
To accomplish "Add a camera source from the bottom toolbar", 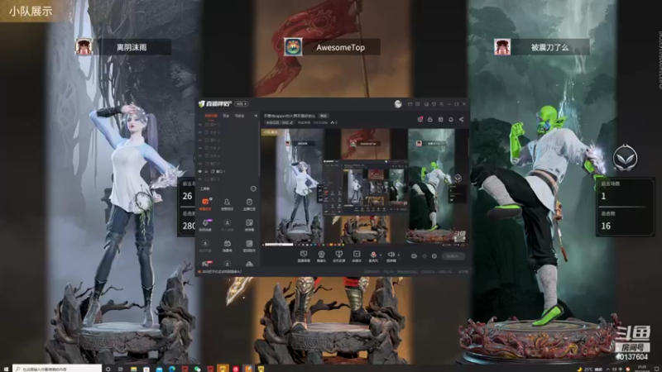I will (x=322, y=256).
